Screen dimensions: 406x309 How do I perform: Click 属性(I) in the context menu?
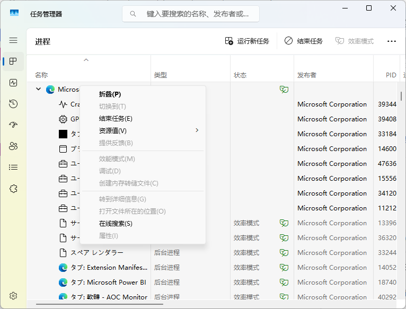[143, 236]
